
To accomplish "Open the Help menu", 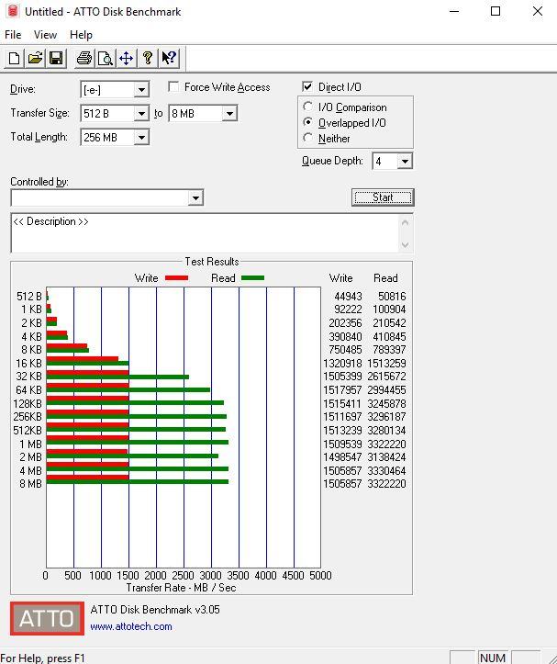I will click(81, 35).
